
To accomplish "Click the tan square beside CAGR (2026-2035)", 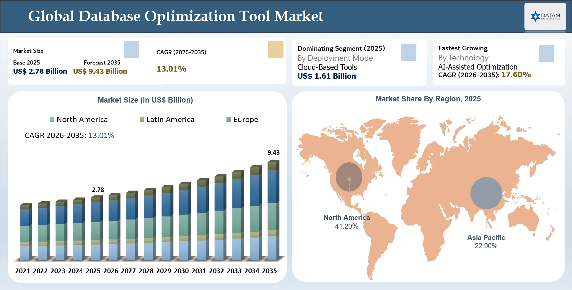I will click(x=276, y=50).
